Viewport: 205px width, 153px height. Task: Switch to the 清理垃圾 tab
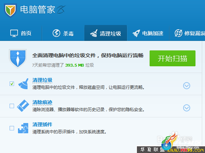pos(105,33)
